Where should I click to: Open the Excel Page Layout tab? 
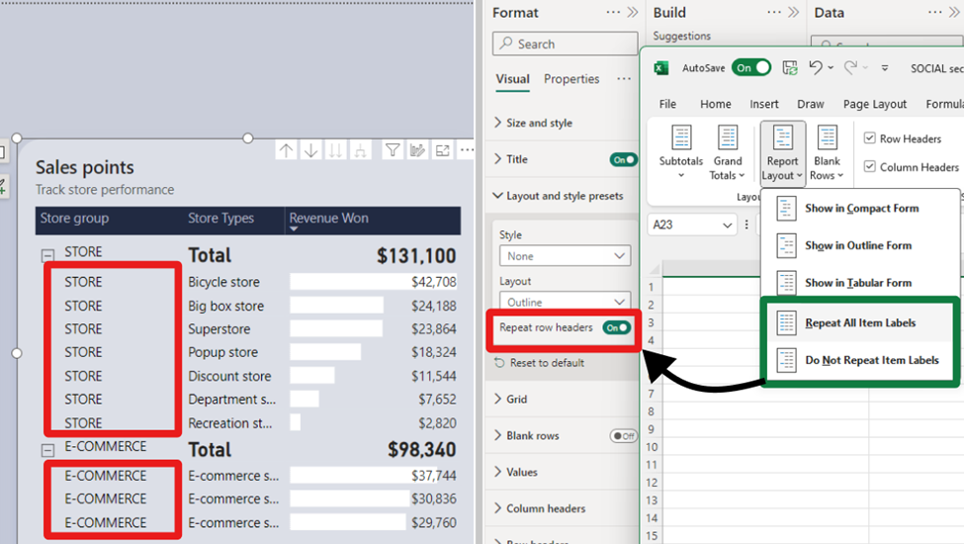click(x=875, y=104)
